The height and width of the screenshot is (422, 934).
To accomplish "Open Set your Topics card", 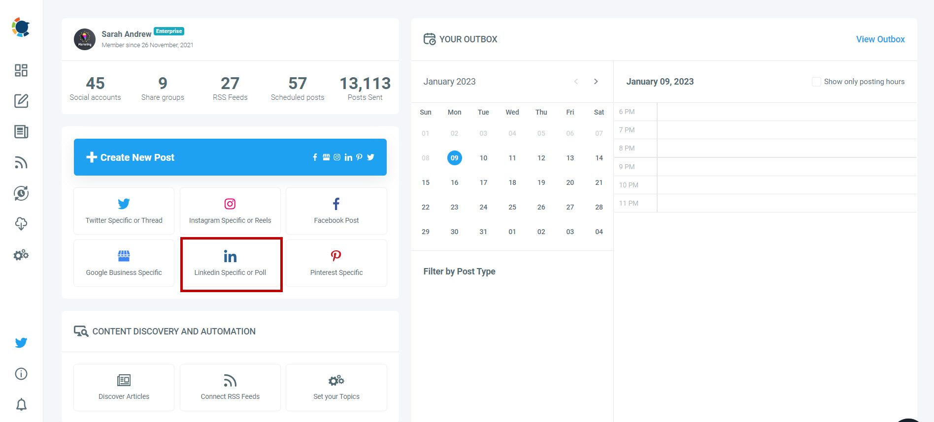I will click(x=336, y=388).
